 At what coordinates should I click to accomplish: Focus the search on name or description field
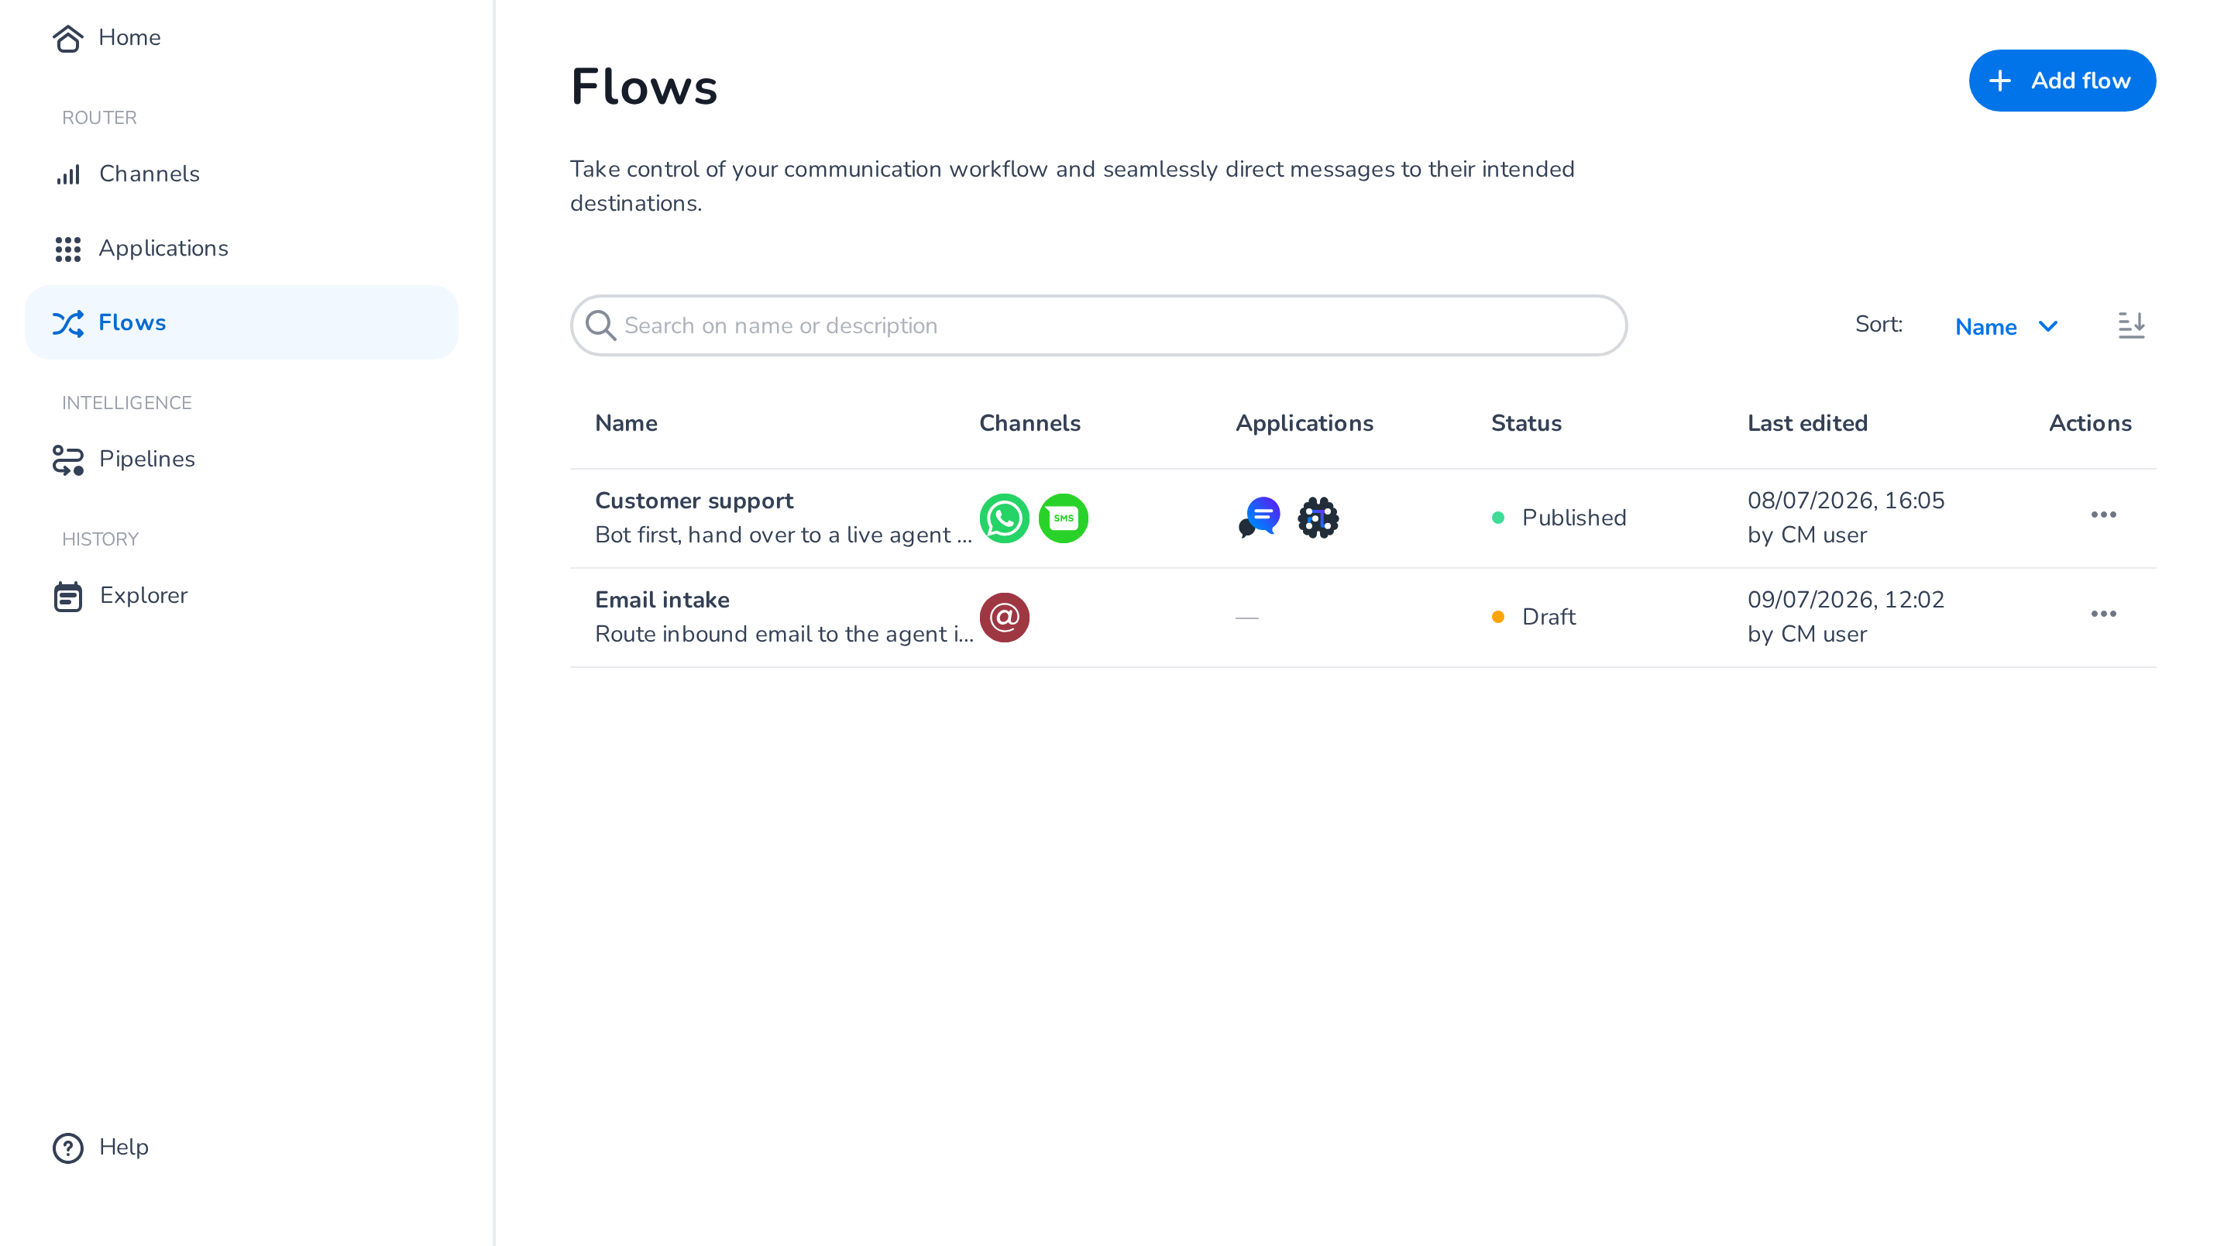click(1098, 325)
